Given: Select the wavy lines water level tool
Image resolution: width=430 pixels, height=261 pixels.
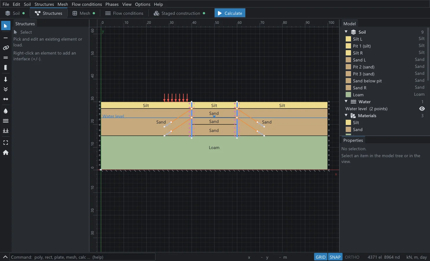Looking at the screenshot, I should [6, 121].
